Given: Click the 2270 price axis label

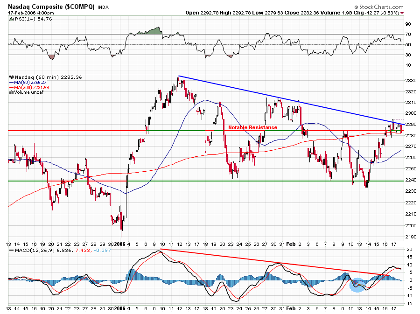Looking at the screenshot, I should [411, 147].
